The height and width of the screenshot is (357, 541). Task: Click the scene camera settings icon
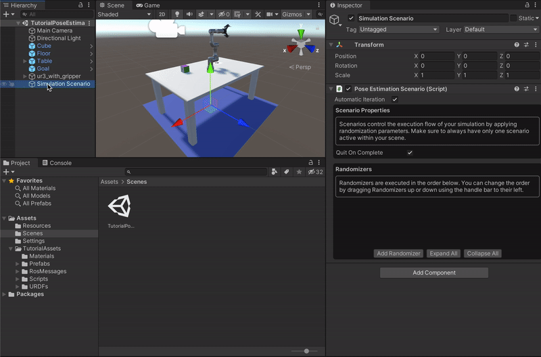tap(269, 14)
